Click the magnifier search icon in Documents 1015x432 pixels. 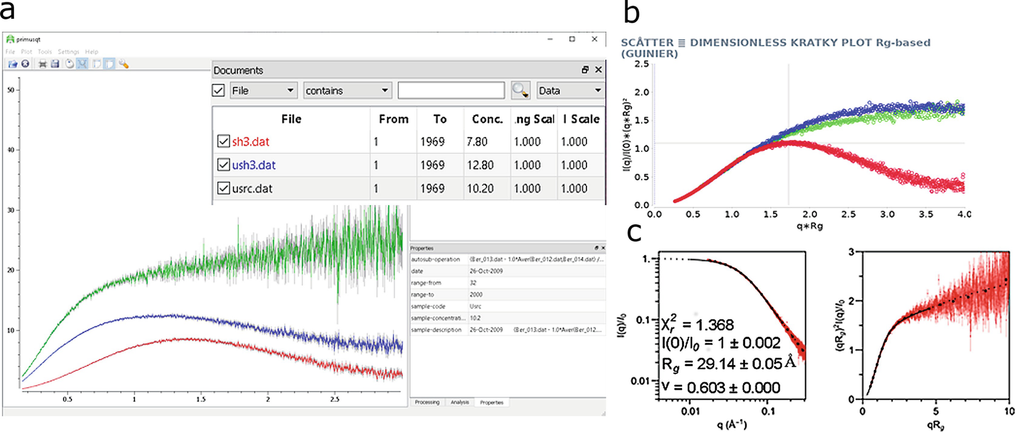tap(520, 90)
